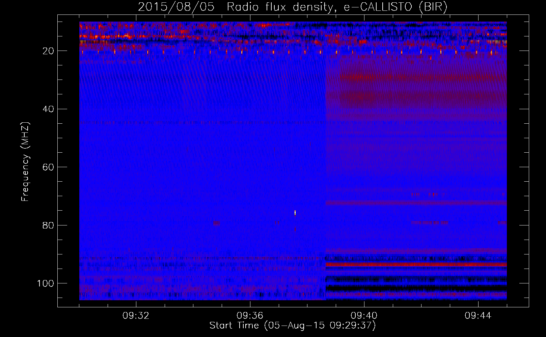Click the 60 MHz frequency tick label
The height and width of the screenshot is (337, 546).
49,167
